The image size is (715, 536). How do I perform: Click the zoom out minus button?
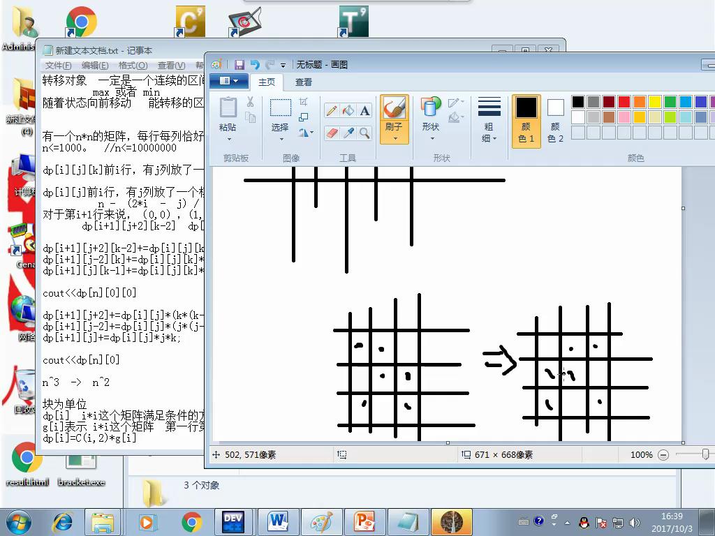coord(664,454)
